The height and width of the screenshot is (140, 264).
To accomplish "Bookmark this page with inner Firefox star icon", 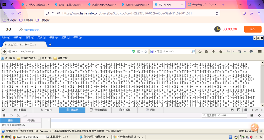I will tap(200, 51).
